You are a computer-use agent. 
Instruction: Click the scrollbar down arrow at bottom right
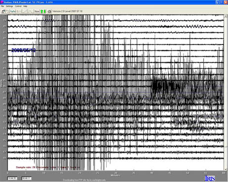pos(226,169)
